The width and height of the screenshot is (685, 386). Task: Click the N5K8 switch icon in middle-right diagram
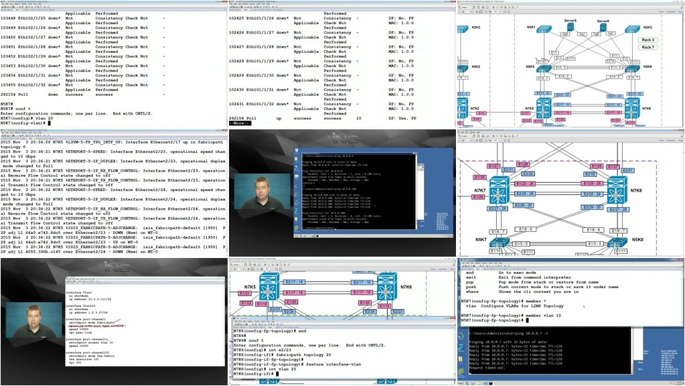click(618, 243)
